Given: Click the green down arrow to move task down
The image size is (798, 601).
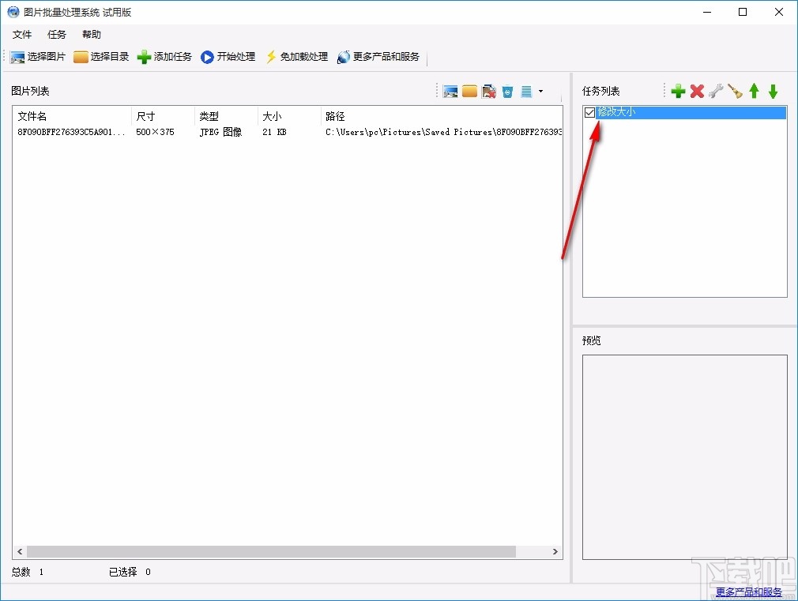Looking at the screenshot, I should [x=773, y=91].
